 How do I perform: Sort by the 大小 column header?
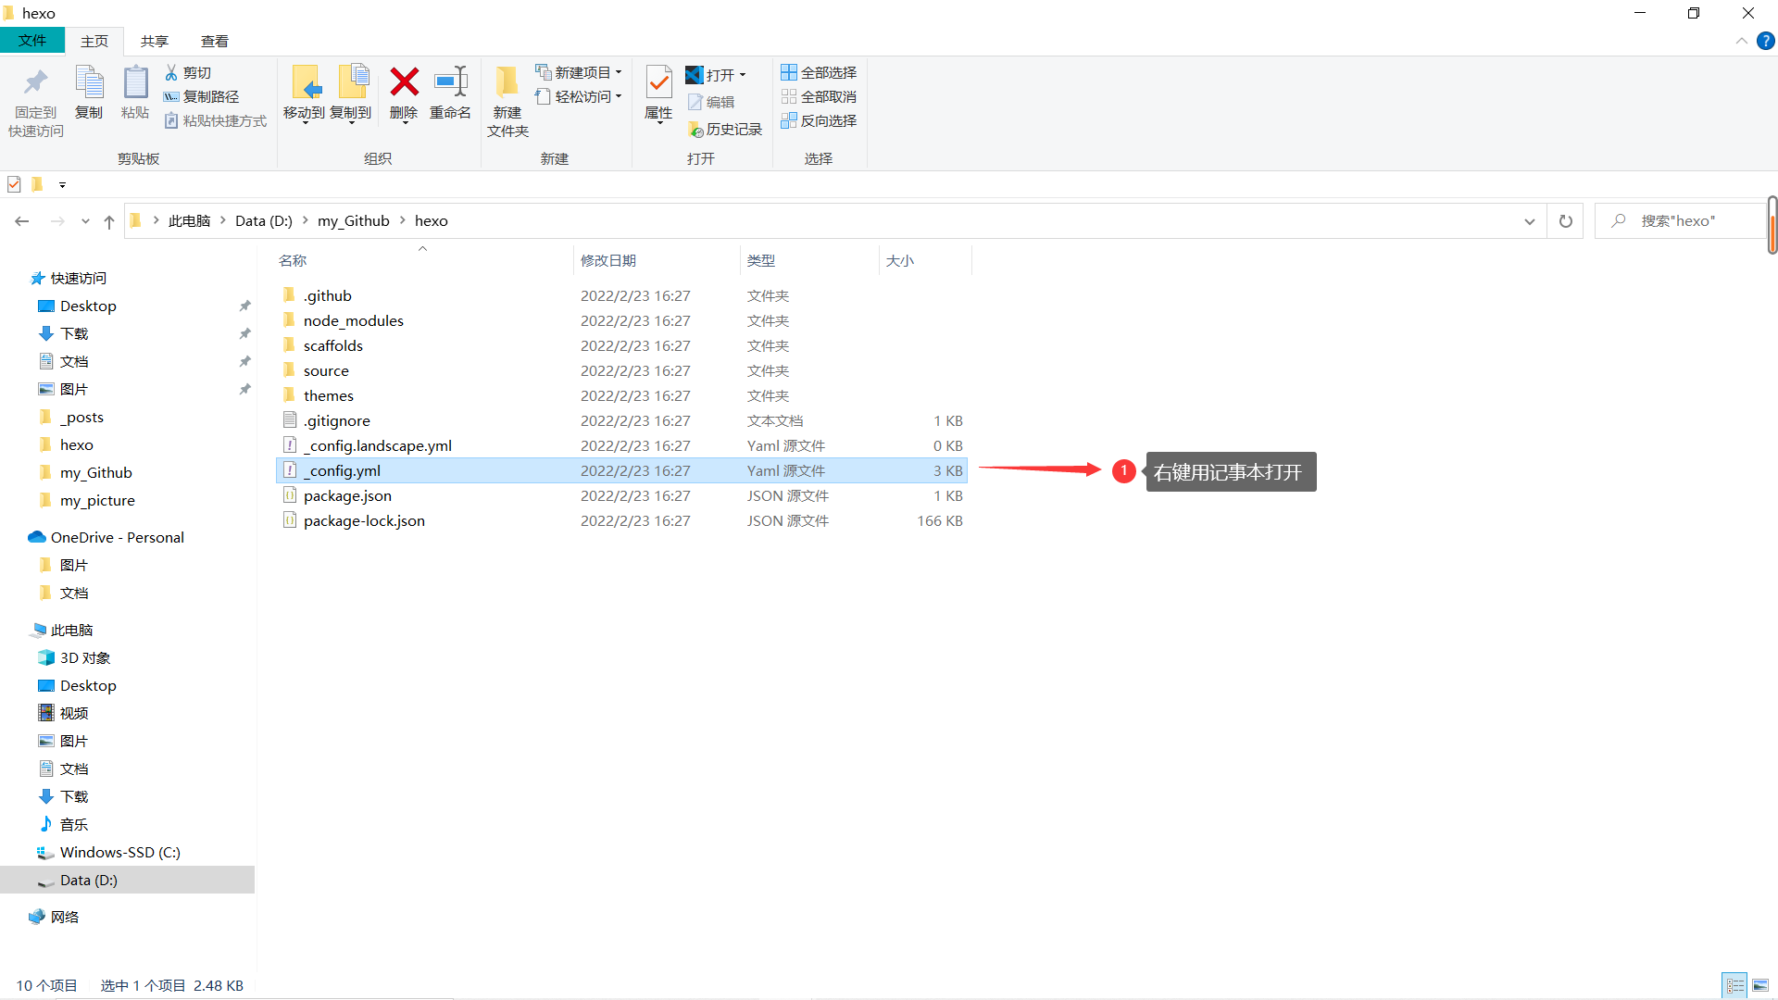(925, 261)
